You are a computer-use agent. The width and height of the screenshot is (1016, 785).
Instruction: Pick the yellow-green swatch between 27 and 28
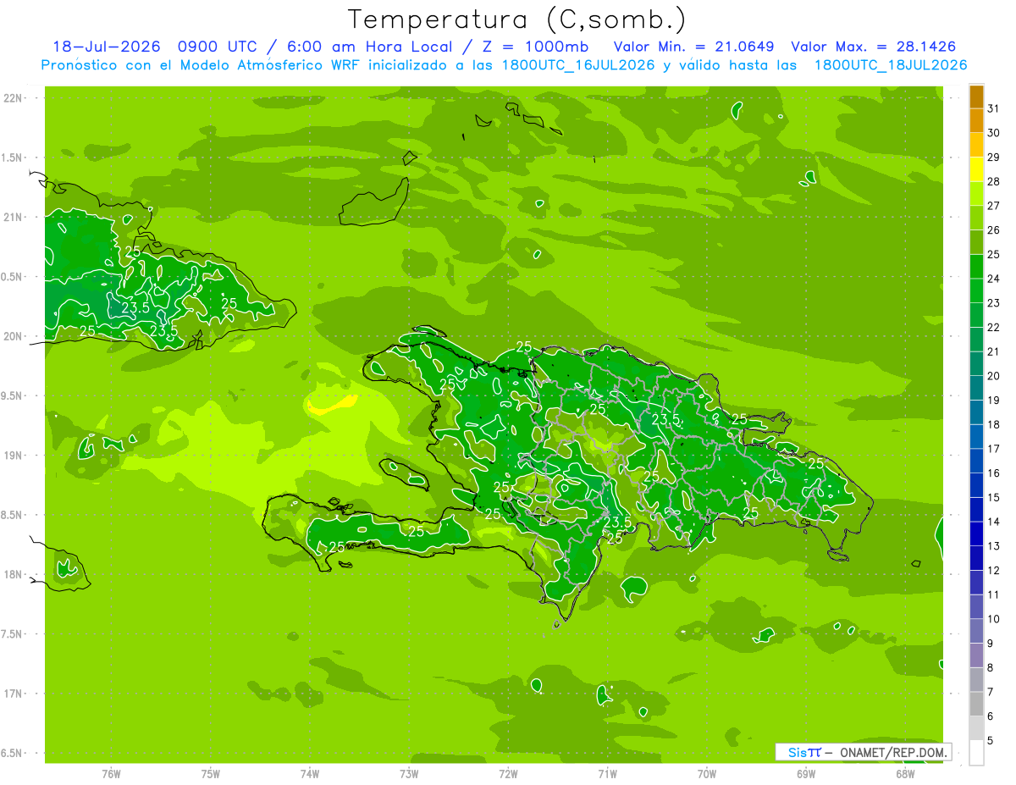tap(976, 194)
